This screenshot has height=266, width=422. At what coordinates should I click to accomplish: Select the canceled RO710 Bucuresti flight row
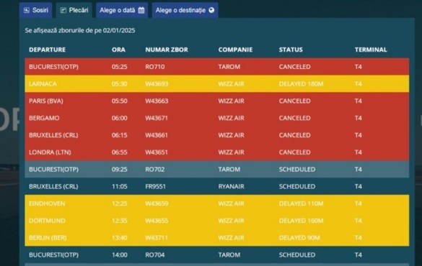217,67
